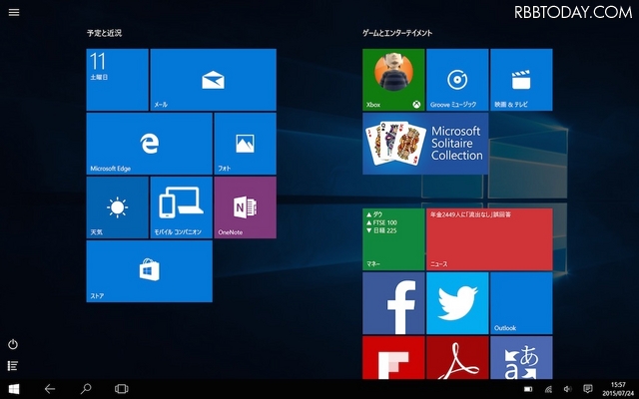The image size is (639, 399).
Task: Open the Adobe Acrobat Reader tile
Action: [x=457, y=357]
